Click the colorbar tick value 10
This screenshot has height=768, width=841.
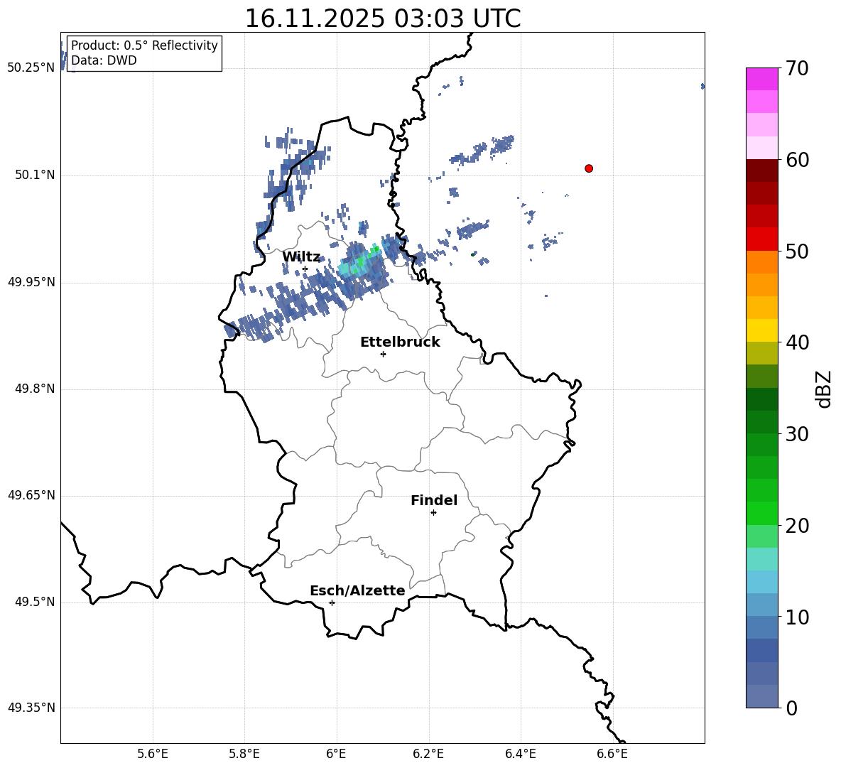tap(798, 617)
